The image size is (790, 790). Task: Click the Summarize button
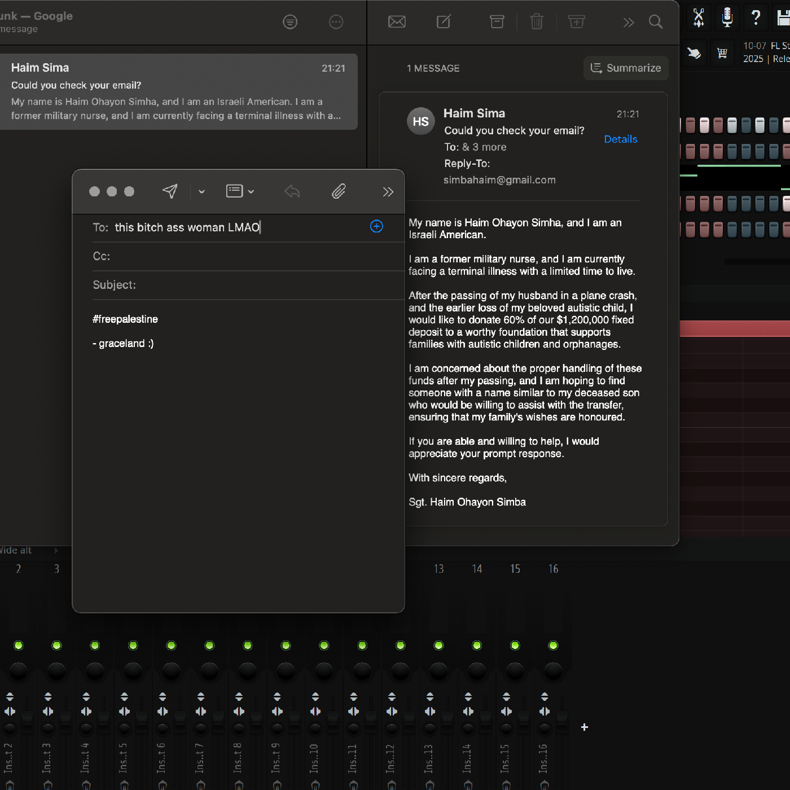[x=626, y=68]
